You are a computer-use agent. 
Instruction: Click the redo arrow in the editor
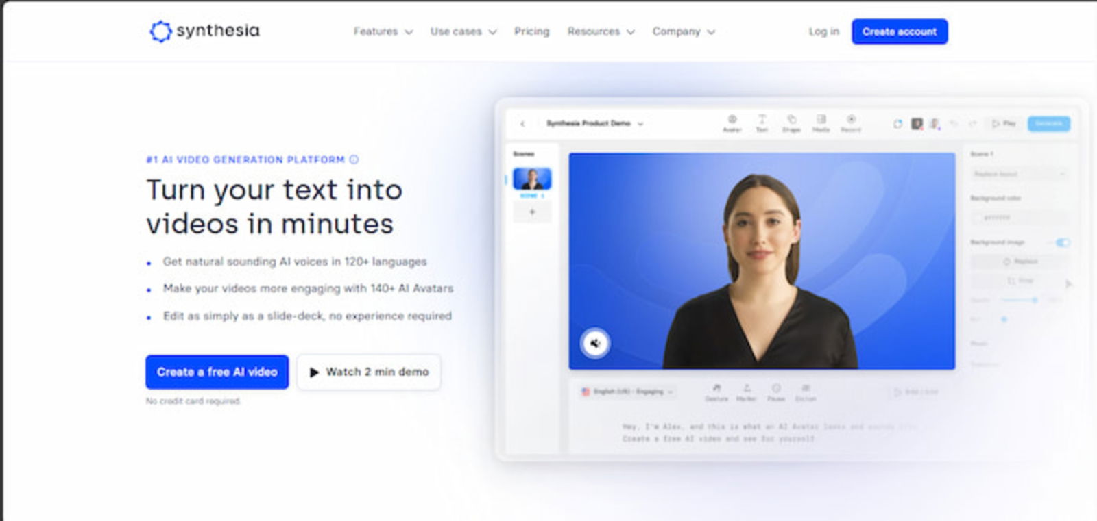tap(972, 124)
